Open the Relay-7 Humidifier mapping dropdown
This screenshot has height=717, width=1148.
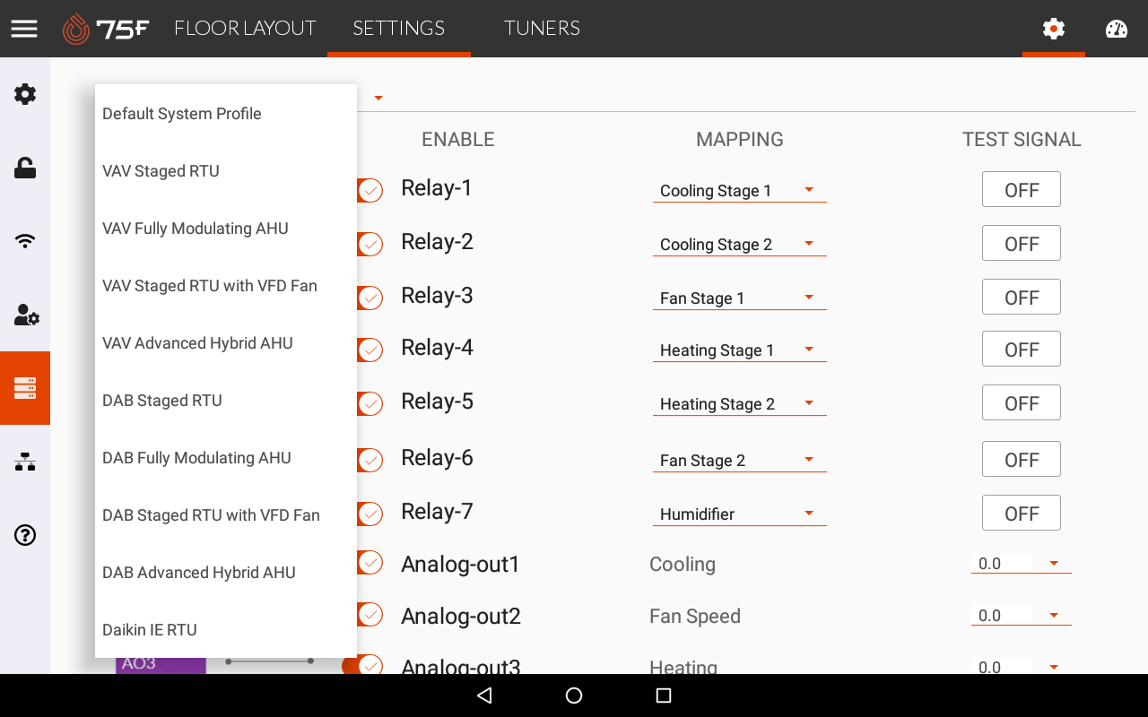[739, 514]
